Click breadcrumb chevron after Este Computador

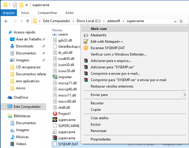(73, 21)
